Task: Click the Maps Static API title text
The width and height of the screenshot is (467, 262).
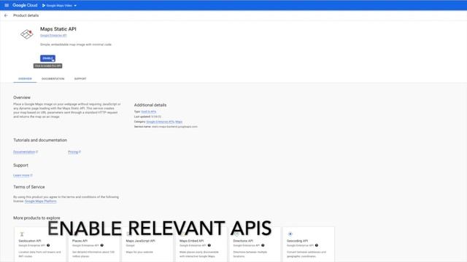Action: tap(58, 29)
